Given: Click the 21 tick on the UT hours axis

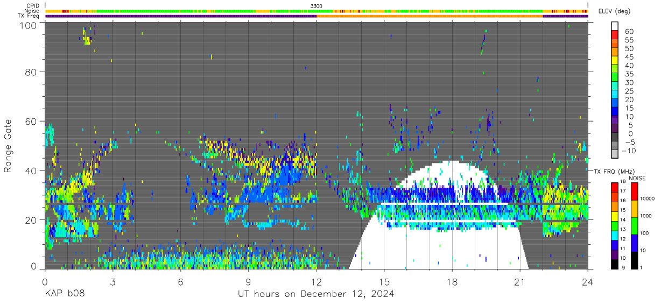Looking at the screenshot, I should [520, 281].
